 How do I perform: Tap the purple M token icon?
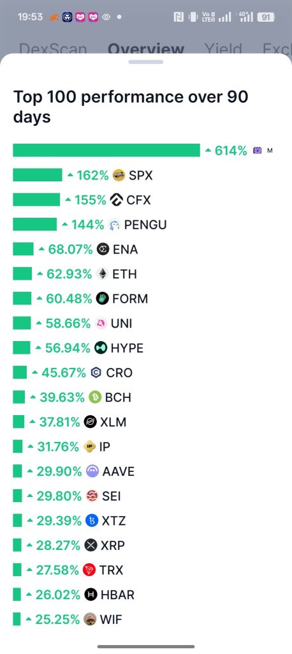pyautogui.click(x=258, y=151)
